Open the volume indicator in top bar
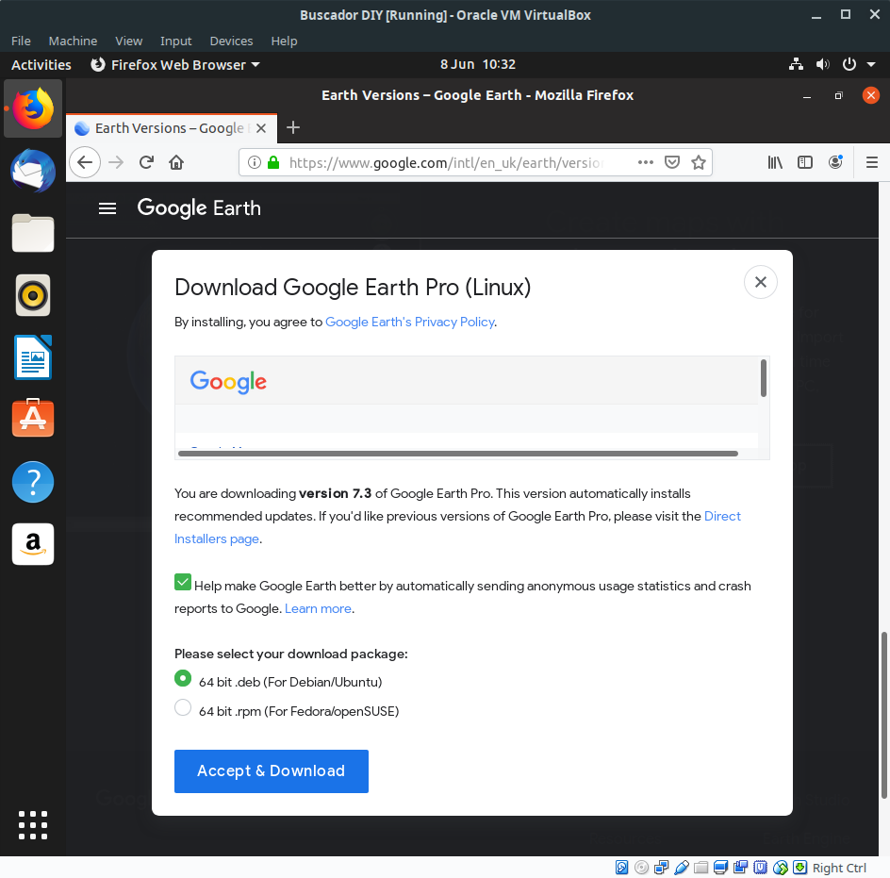 click(822, 64)
